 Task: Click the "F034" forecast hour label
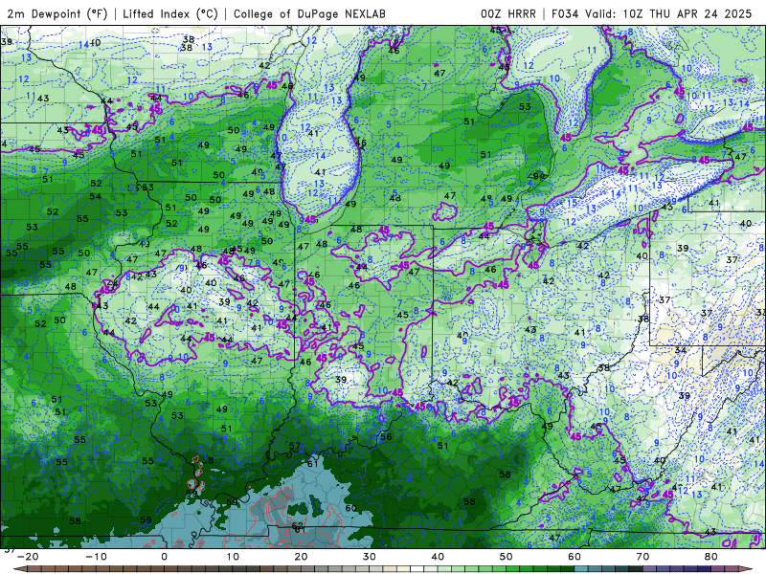click(x=565, y=13)
